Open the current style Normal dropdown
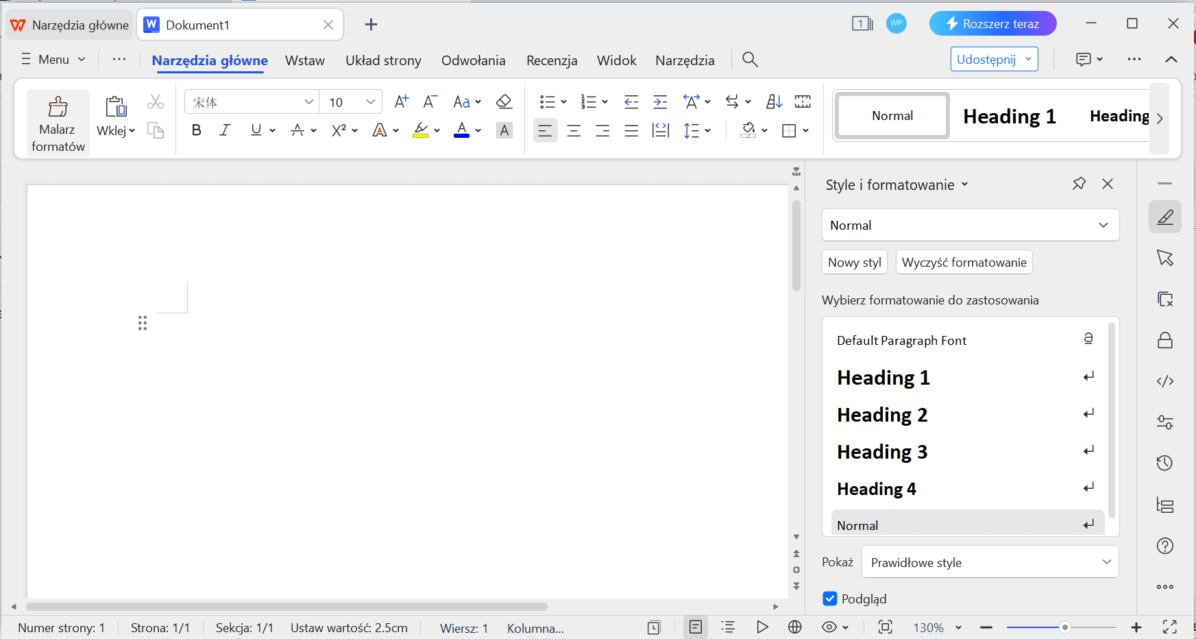This screenshot has height=639, width=1196. [971, 225]
